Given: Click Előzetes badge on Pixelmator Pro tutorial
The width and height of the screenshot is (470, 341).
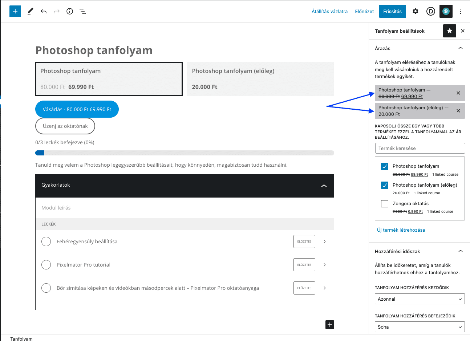Looking at the screenshot, I should click(x=304, y=265).
